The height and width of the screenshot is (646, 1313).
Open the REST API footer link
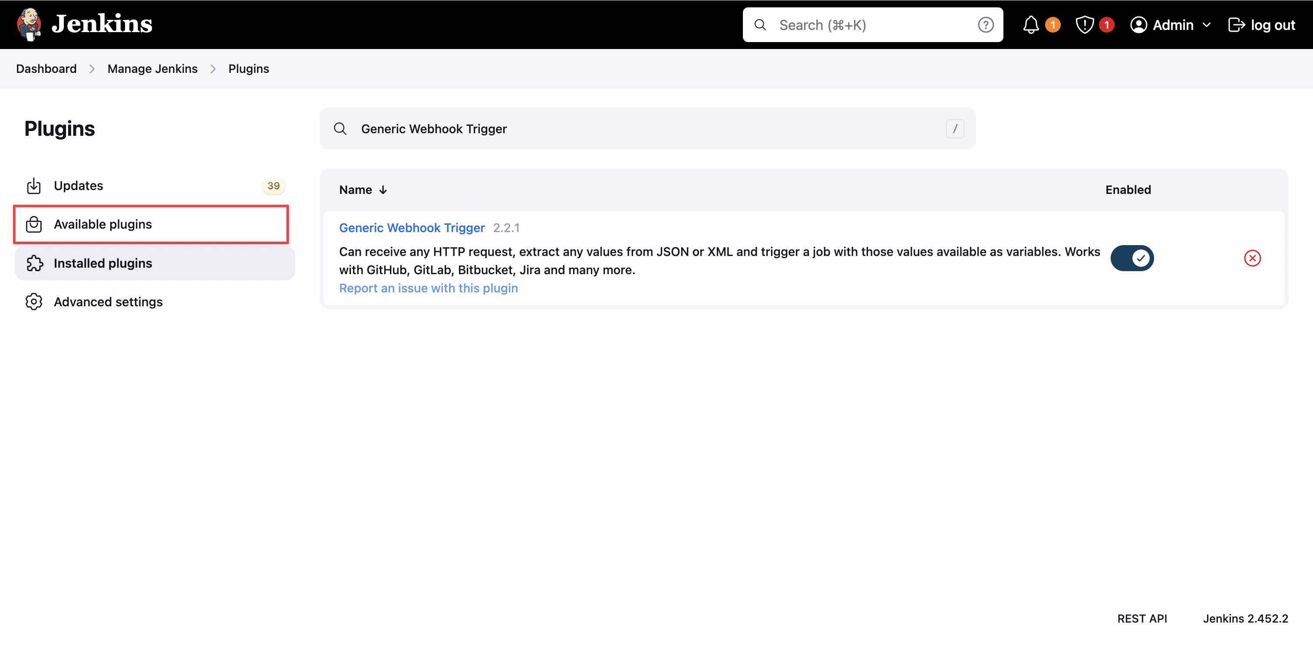pyautogui.click(x=1142, y=618)
